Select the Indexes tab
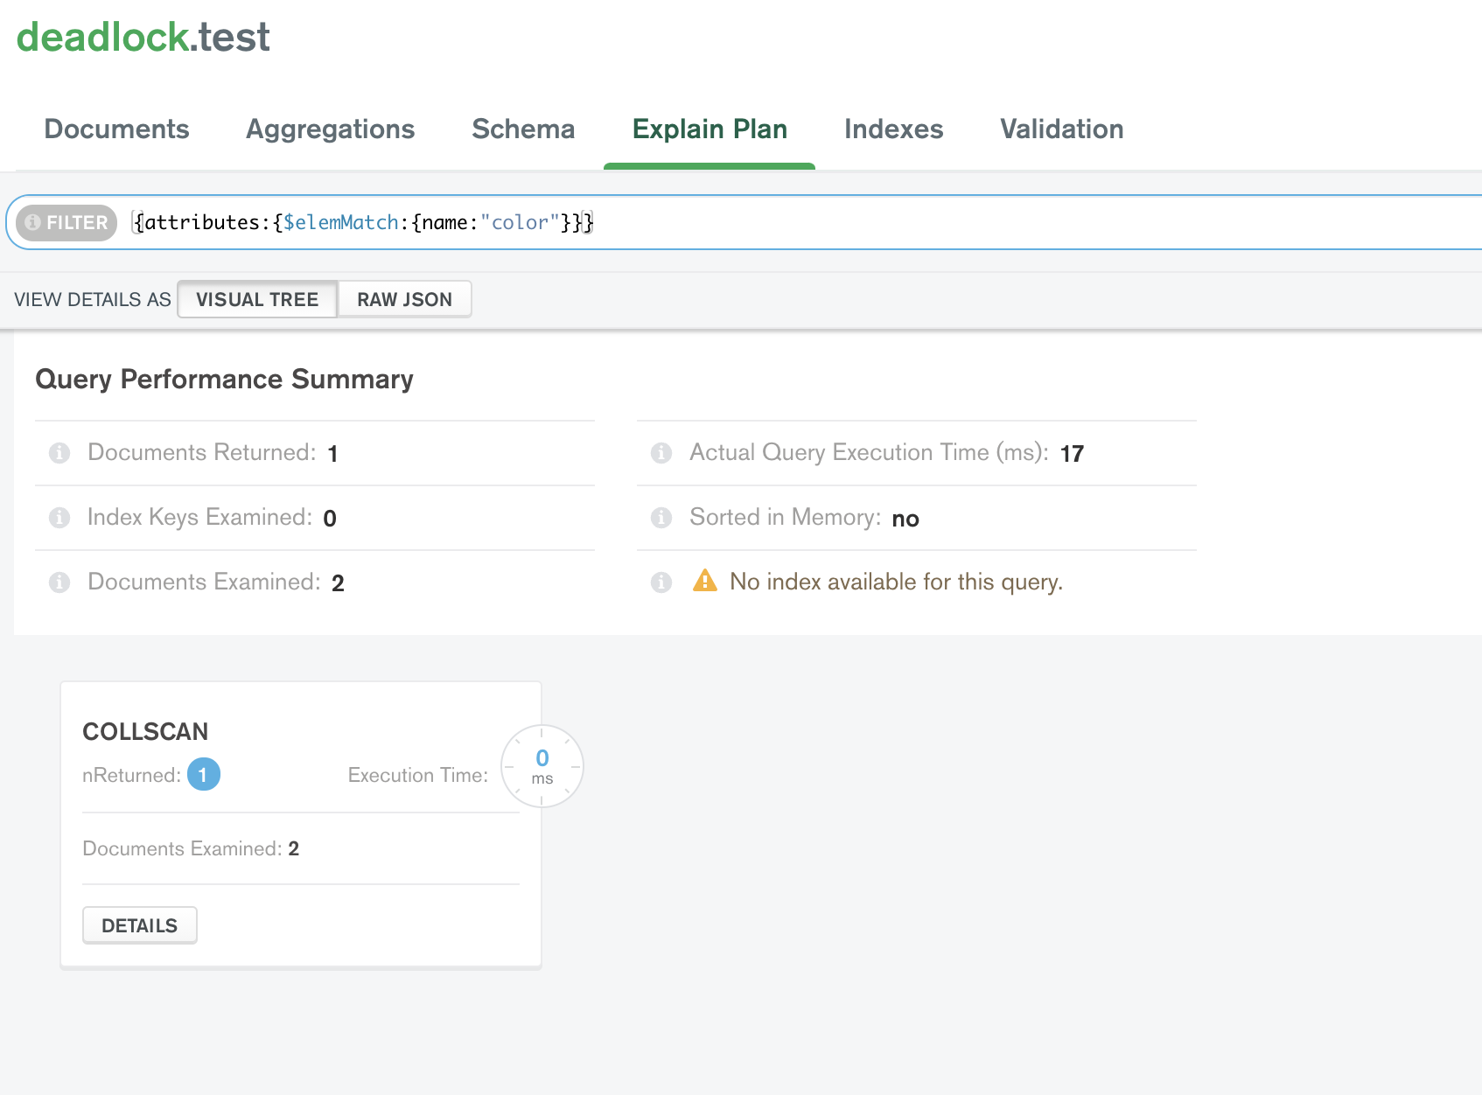1482x1095 pixels. point(893,129)
